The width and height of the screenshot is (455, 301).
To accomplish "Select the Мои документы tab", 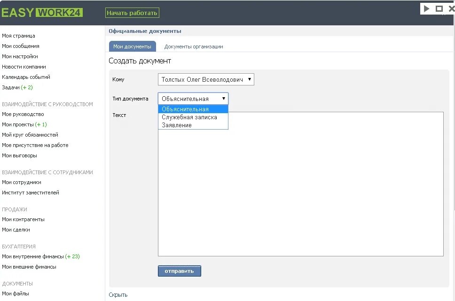I will tap(133, 46).
